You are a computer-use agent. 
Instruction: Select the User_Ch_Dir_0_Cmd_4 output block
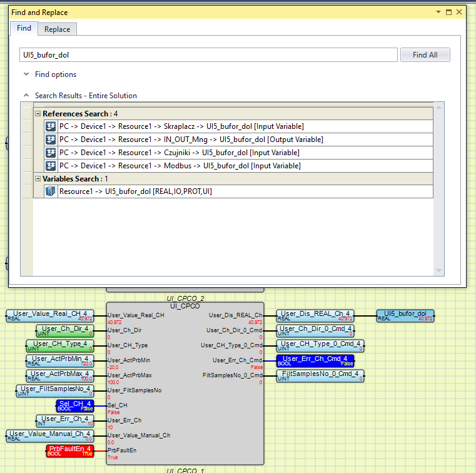pyautogui.click(x=315, y=330)
